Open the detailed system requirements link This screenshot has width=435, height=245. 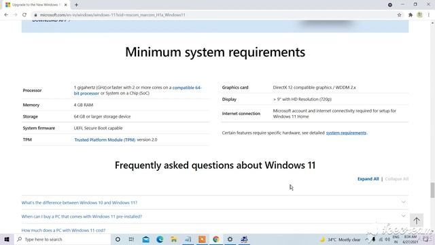(346, 133)
